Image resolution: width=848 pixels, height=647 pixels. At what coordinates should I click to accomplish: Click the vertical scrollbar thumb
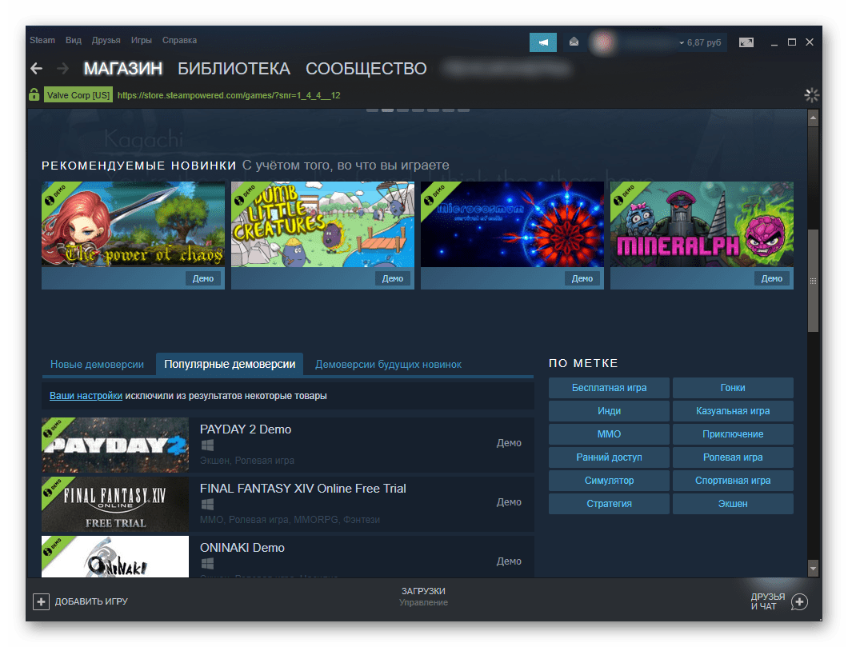[813, 281]
